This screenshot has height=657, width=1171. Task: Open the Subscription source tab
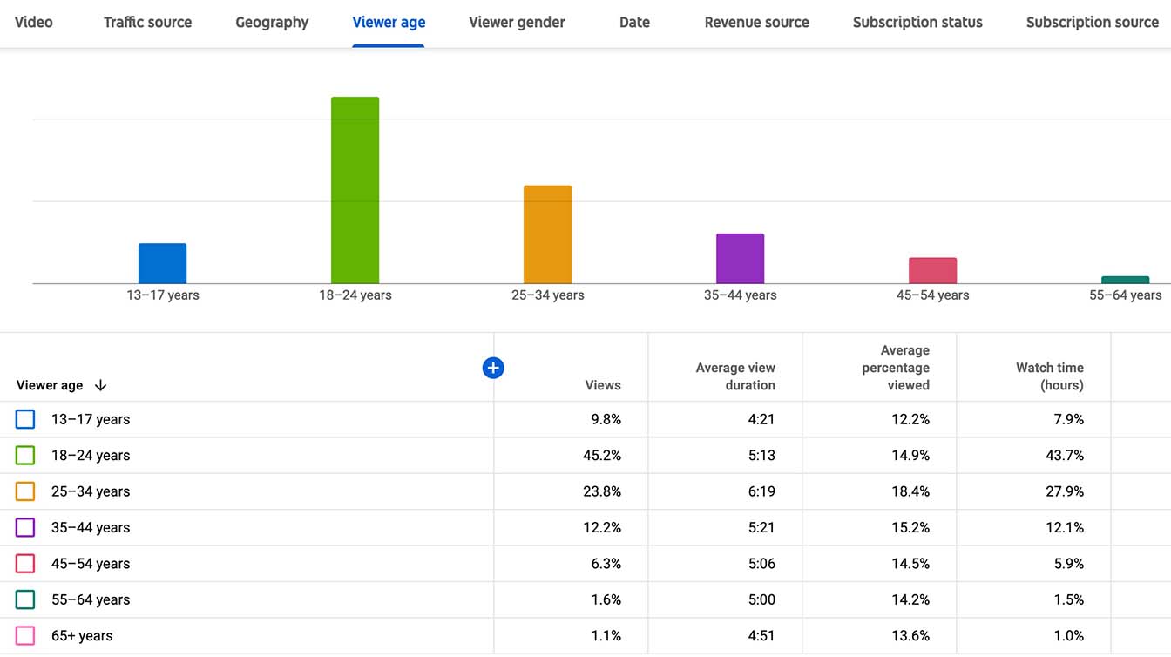tap(1092, 23)
